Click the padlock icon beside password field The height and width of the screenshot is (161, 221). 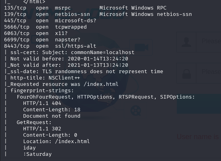point(186,74)
